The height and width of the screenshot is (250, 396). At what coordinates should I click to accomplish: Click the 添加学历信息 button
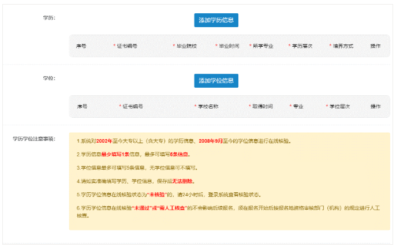click(216, 20)
